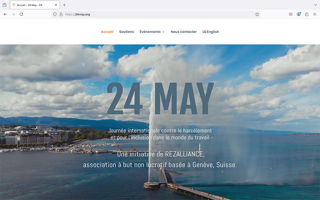Viewport: 320px width, 200px height.
Task: Bookmark this page with the star
Action: [257, 14]
